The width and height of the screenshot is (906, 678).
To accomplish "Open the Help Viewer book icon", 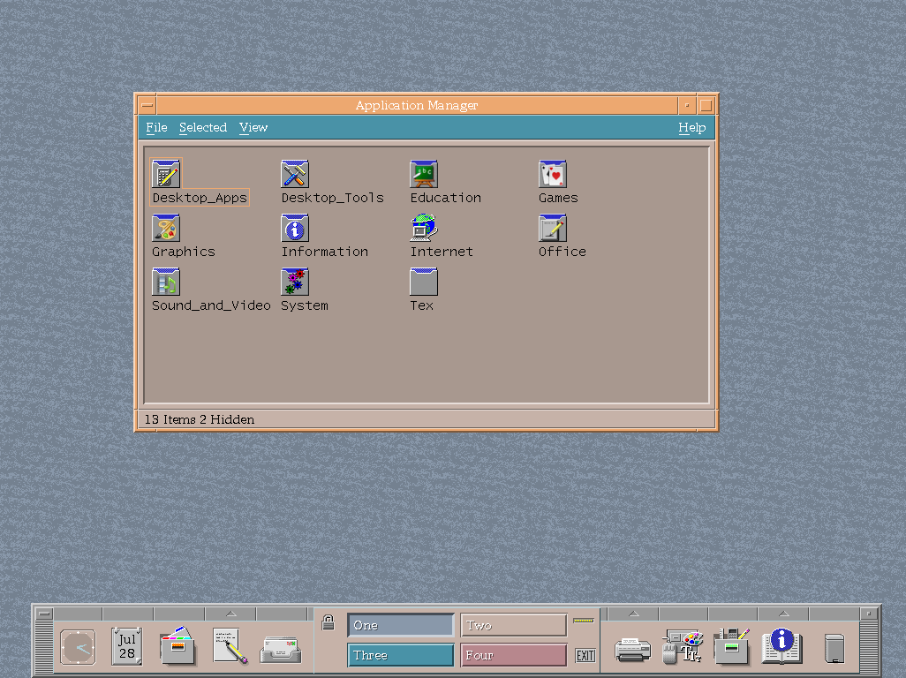I will [x=781, y=646].
